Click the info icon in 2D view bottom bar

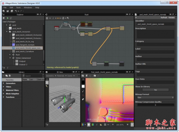97,125
